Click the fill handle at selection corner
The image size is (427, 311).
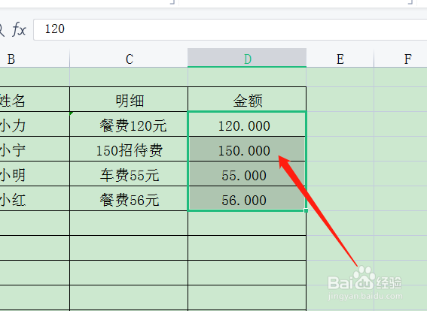306,210
